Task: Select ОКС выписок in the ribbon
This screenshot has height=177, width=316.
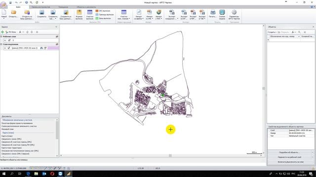Action: click(x=103, y=11)
